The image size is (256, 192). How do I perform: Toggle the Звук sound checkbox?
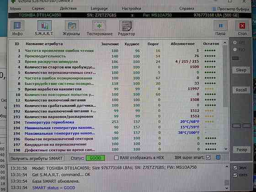[235, 168]
